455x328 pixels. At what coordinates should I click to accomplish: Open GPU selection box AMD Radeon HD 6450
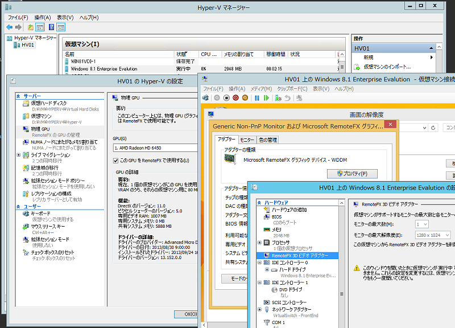tap(155, 148)
